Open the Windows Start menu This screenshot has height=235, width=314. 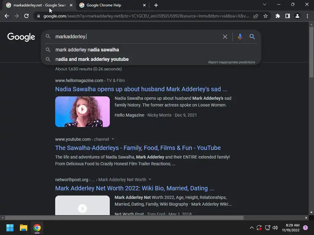(x=10, y=228)
